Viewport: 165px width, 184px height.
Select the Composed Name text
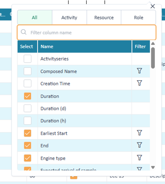(x=59, y=71)
